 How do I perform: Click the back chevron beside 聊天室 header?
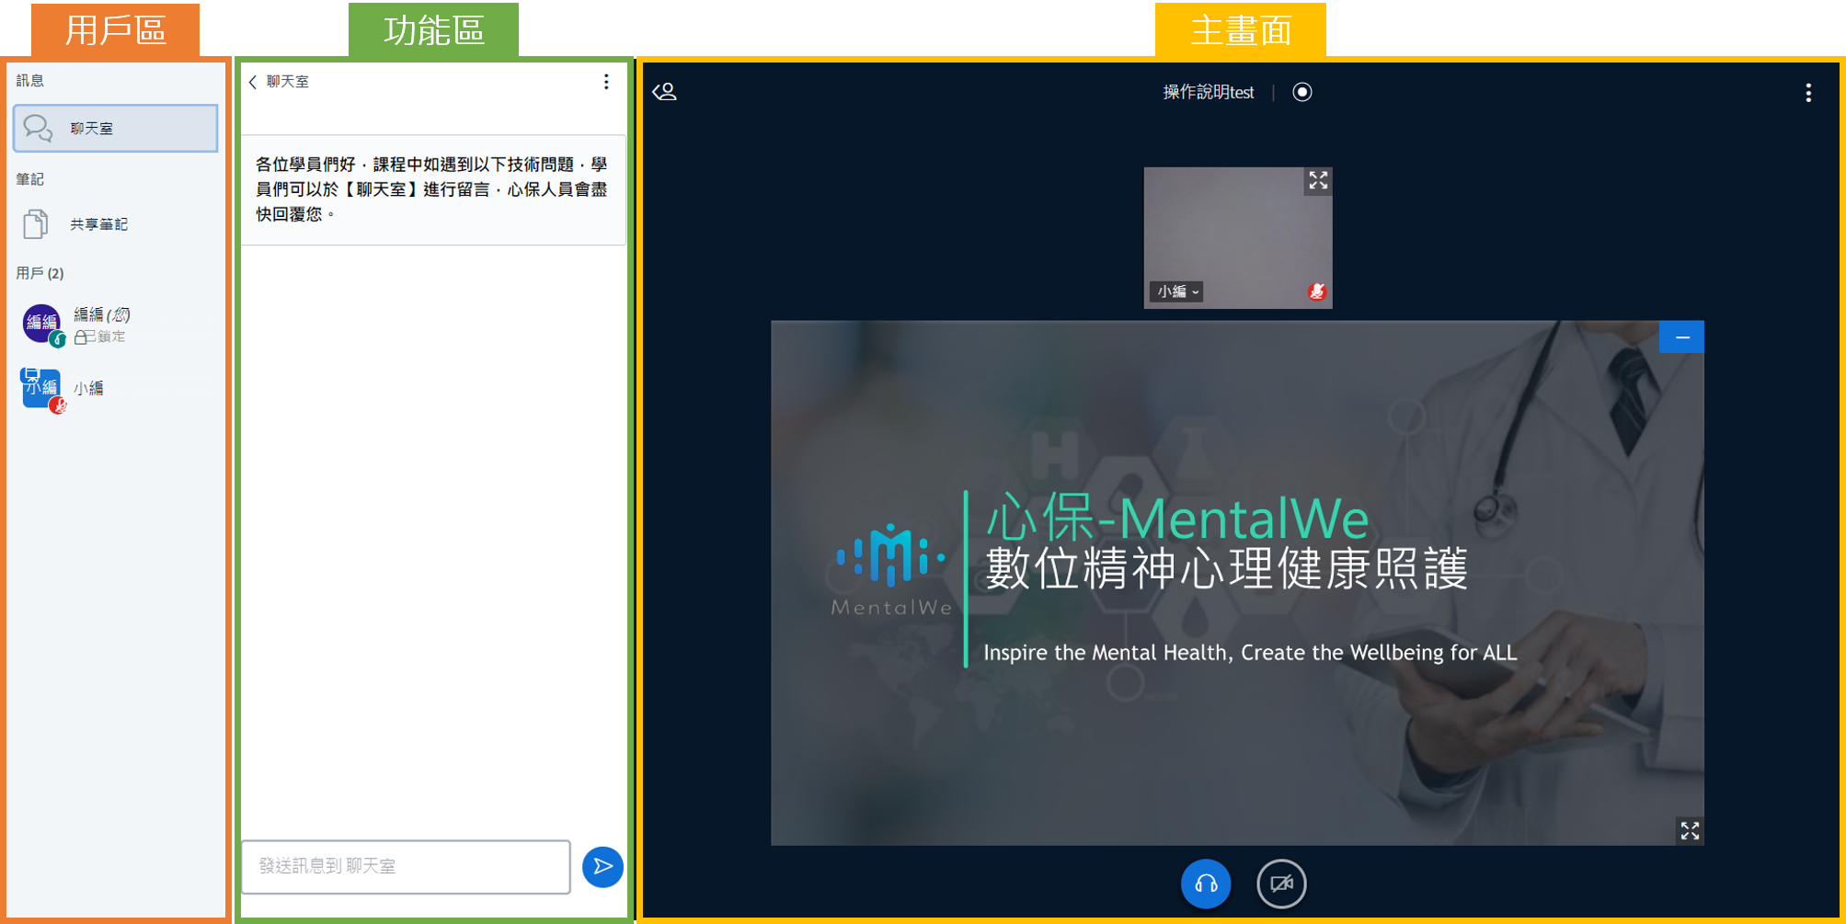(253, 82)
